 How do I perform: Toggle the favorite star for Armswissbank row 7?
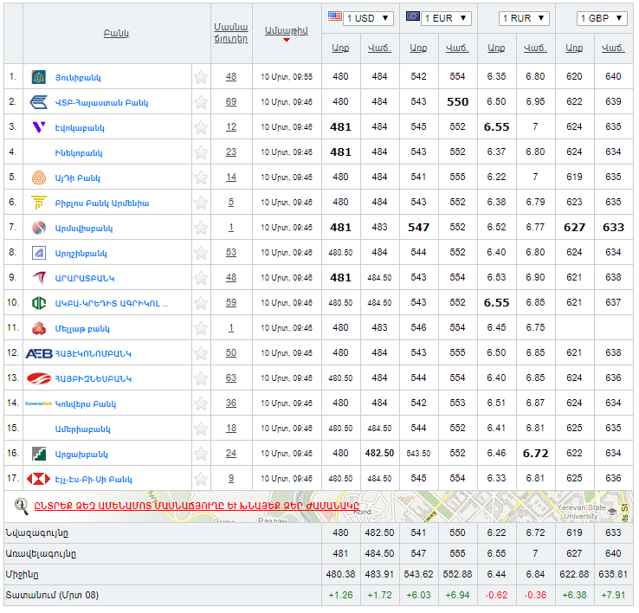pyautogui.click(x=201, y=228)
